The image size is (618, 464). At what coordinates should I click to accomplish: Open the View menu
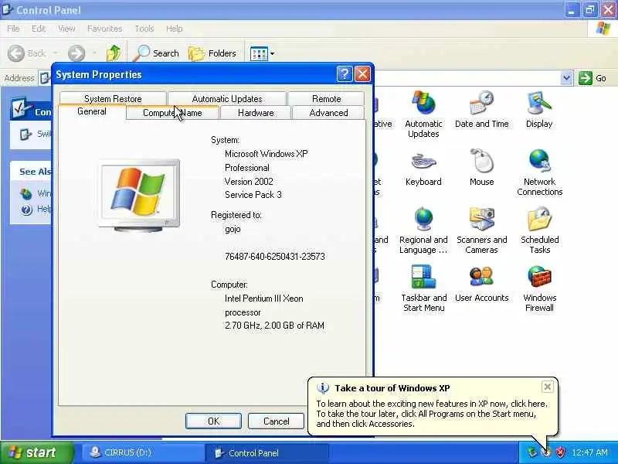tap(66, 29)
